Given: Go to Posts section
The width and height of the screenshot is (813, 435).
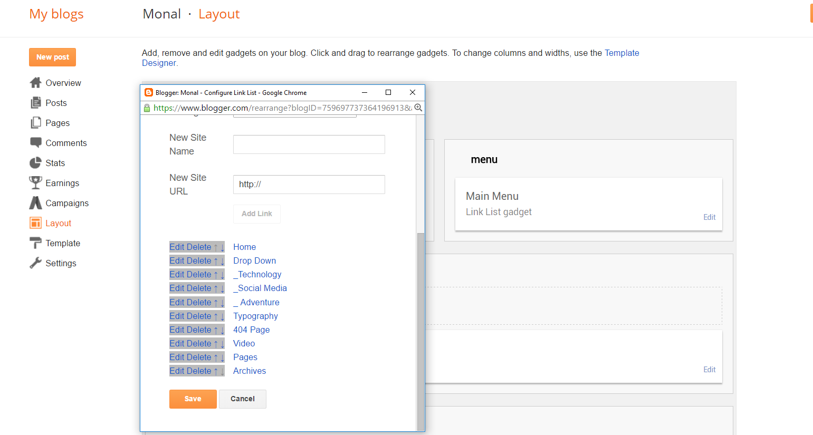Looking at the screenshot, I should (x=56, y=103).
